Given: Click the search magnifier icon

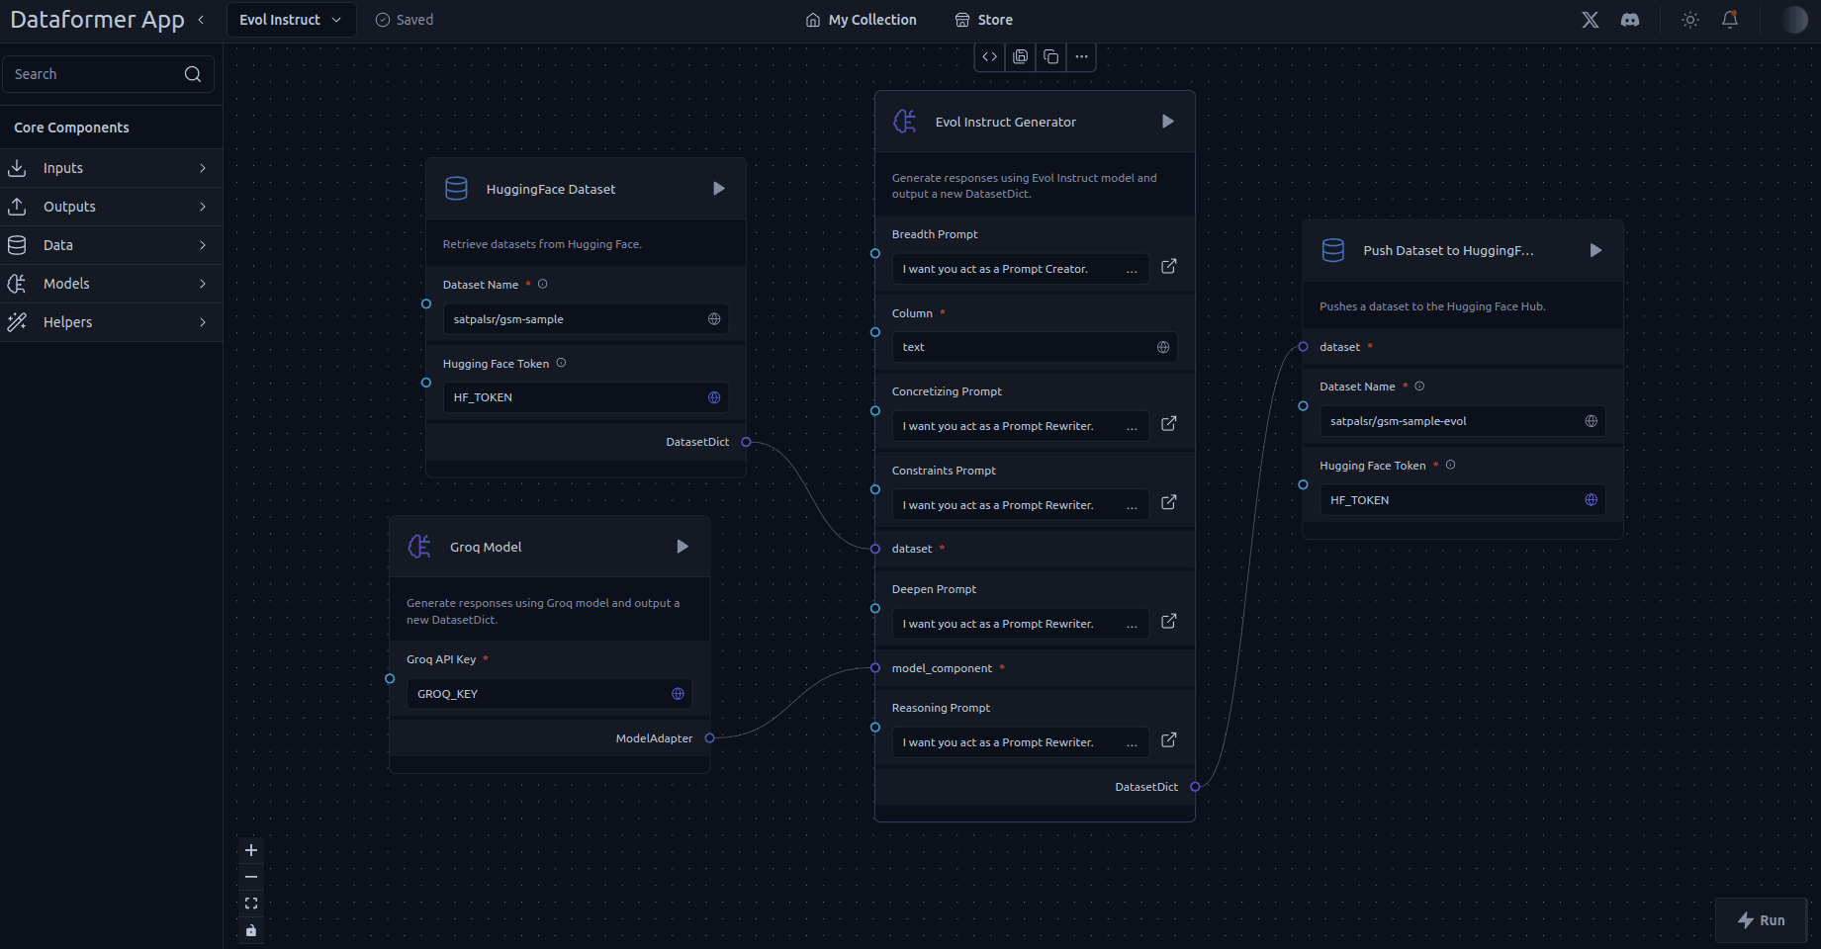Looking at the screenshot, I should [193, 74].
